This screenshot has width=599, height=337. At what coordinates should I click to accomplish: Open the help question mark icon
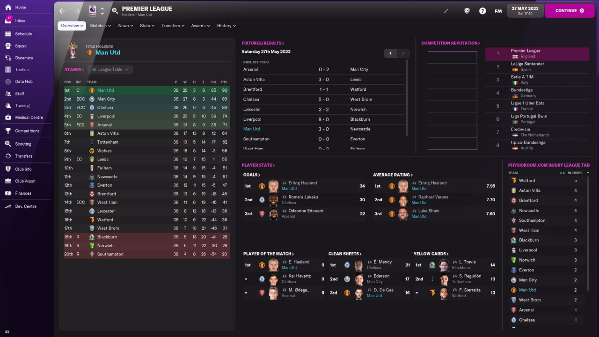482,11
